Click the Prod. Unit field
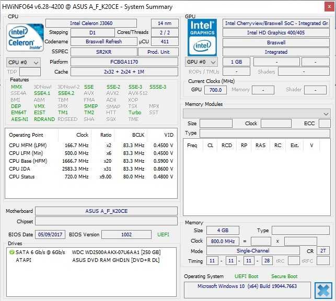The image size is (336, 301). pos(158,52)
